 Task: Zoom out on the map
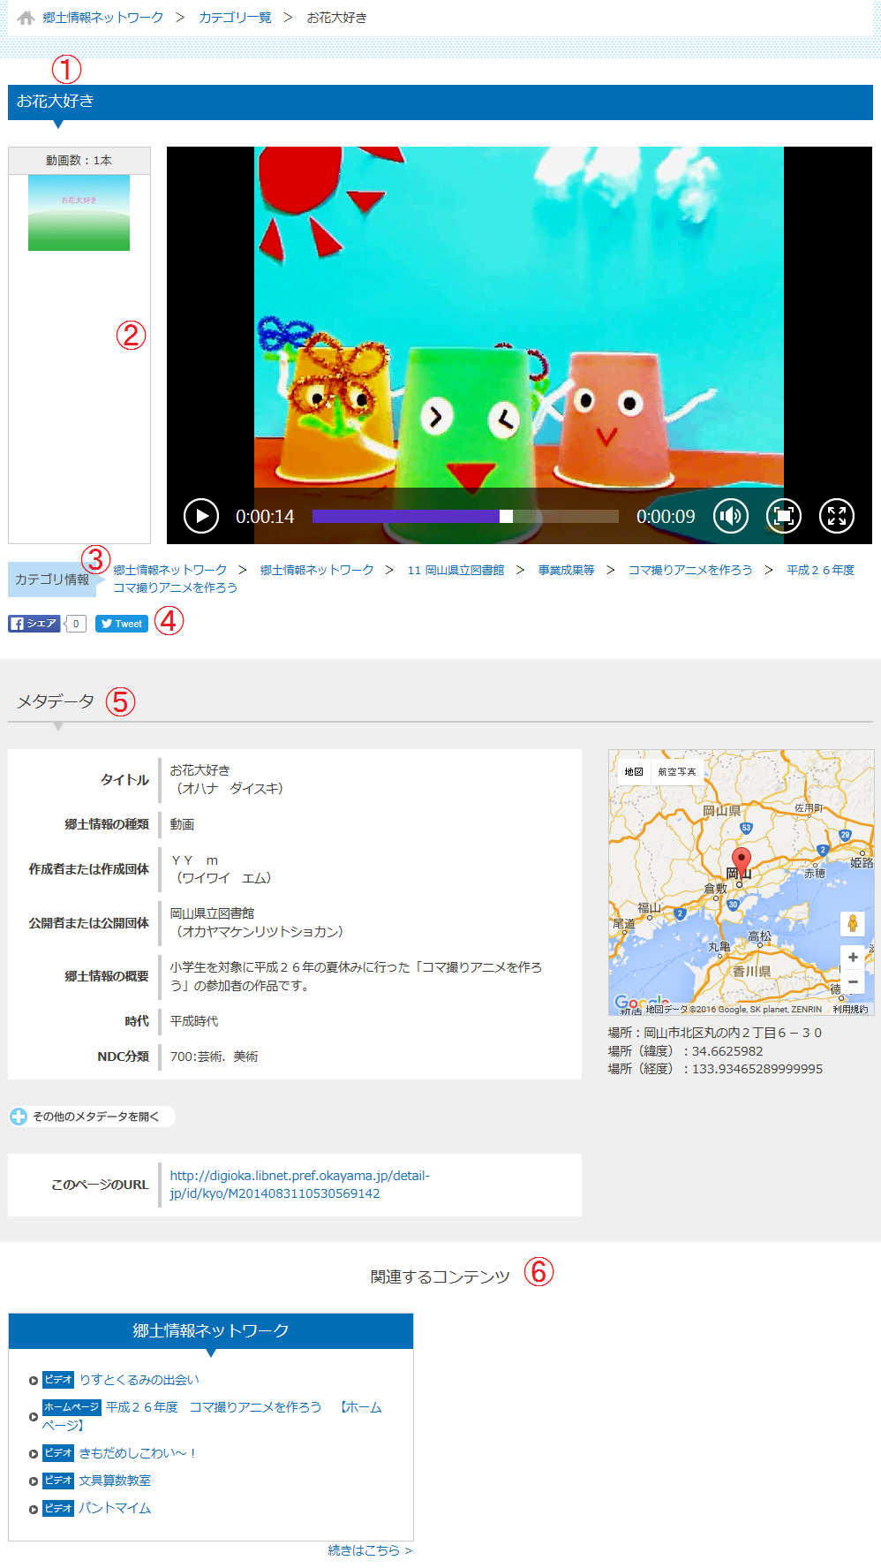click(853, 982)
